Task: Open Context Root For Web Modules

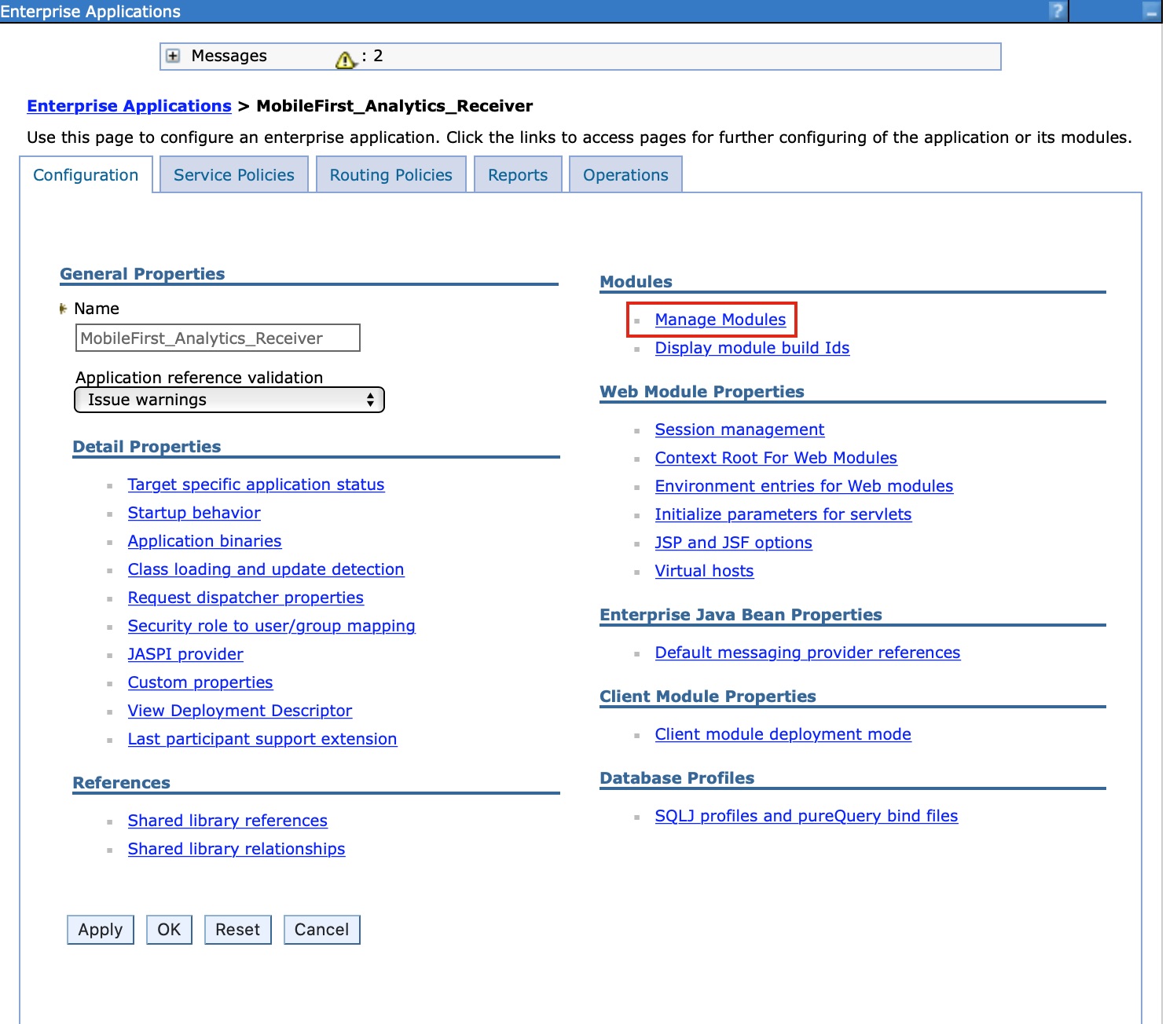Action: pos(776,458)
